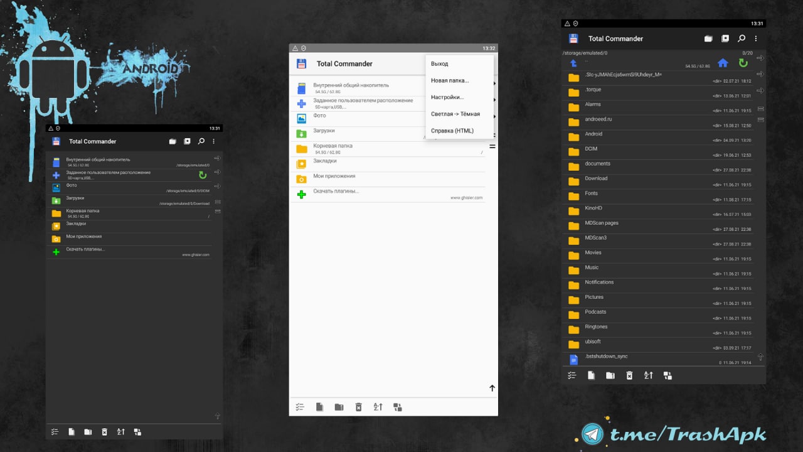Click the floppy disk logo in dark home window
Screen dimensions: 803x452
tap(56, 141)
